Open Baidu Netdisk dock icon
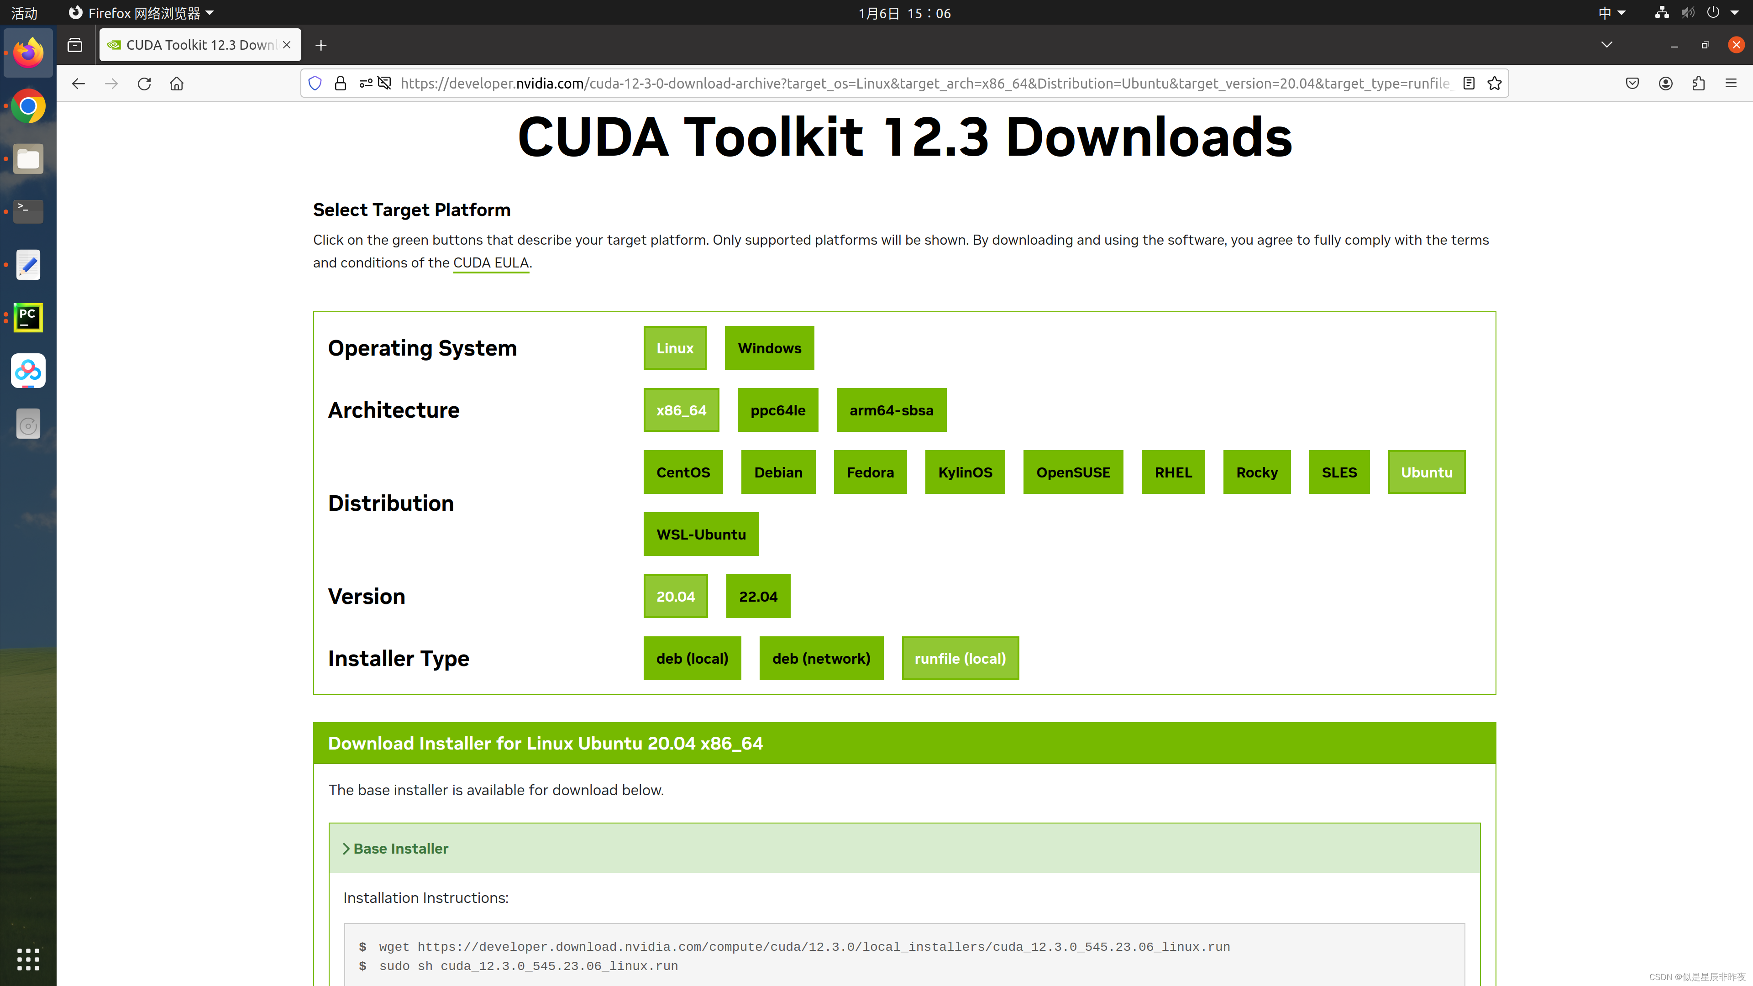 (28, 371)
